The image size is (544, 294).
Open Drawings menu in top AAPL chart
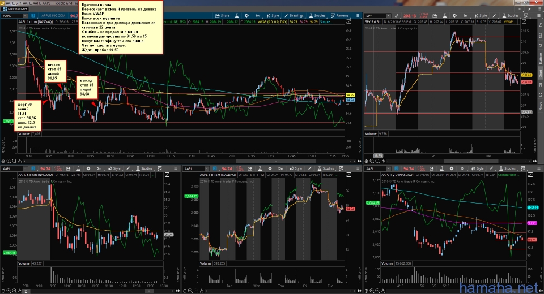(294, 16)
